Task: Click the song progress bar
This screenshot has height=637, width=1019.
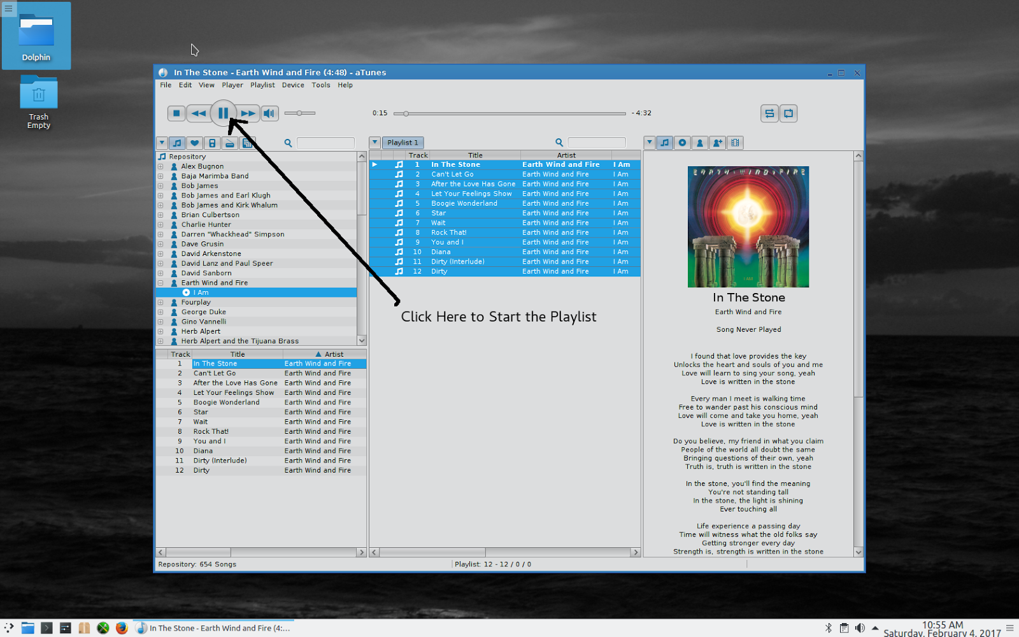Action: [509, 113]
